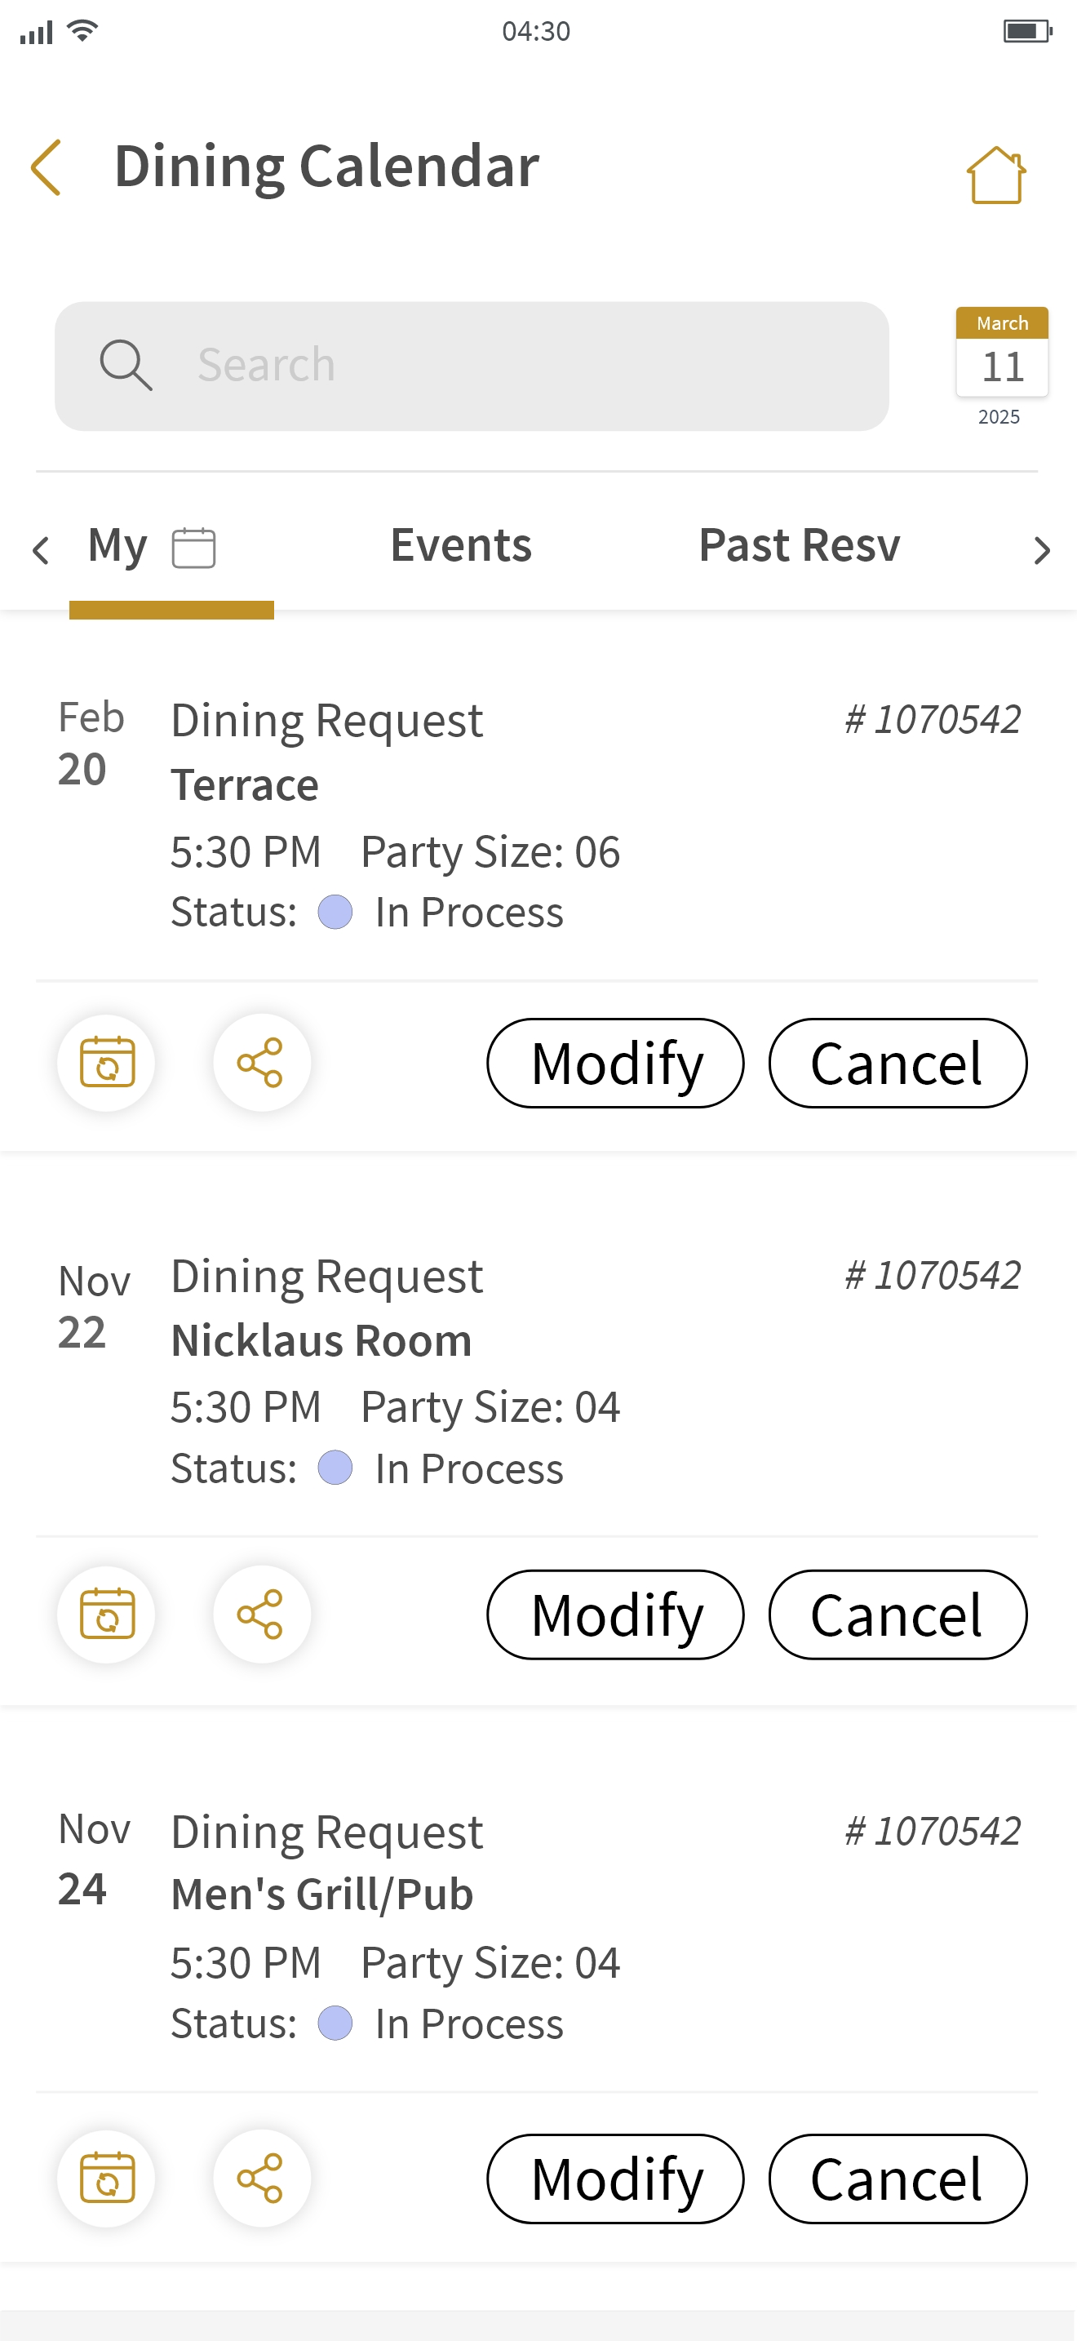
Task: Modify the Feb 20 Terrace reservation
Action: click(x=616, y=1063)
